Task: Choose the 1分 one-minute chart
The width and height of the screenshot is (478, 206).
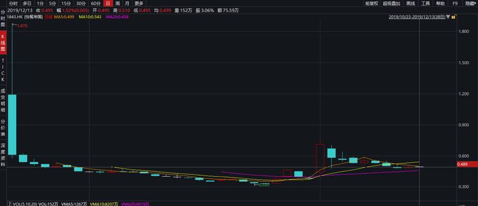Action: point(40,3)
